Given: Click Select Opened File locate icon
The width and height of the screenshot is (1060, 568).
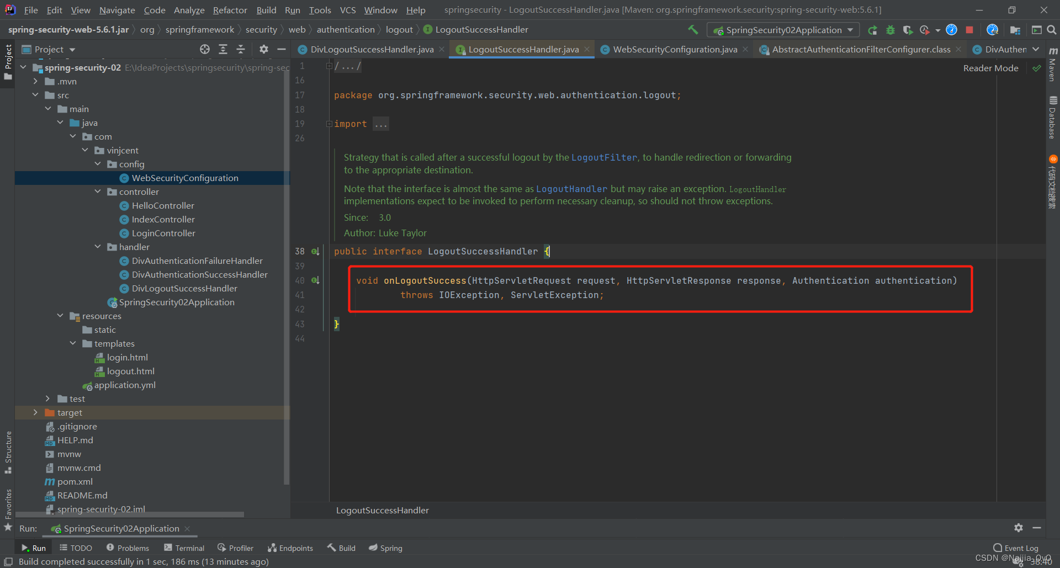Looking at the screenshot, I should pos(205,49).
